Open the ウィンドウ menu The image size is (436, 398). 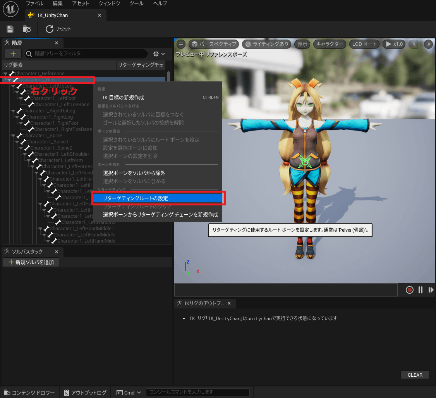(109, 3)
